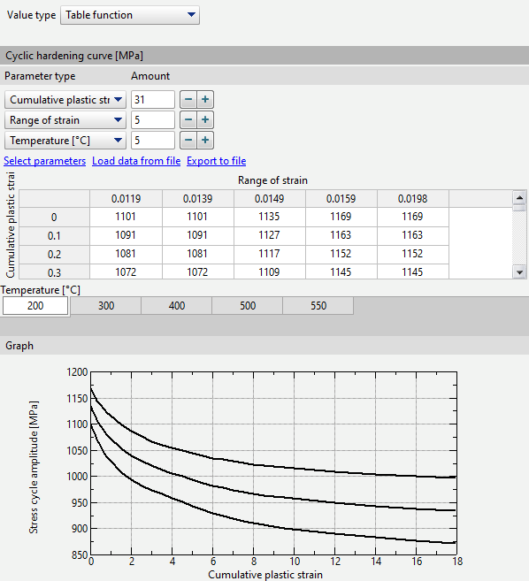Select column header 0.0119
Viewport: 529px width, 581px height.
click(126, 199)
